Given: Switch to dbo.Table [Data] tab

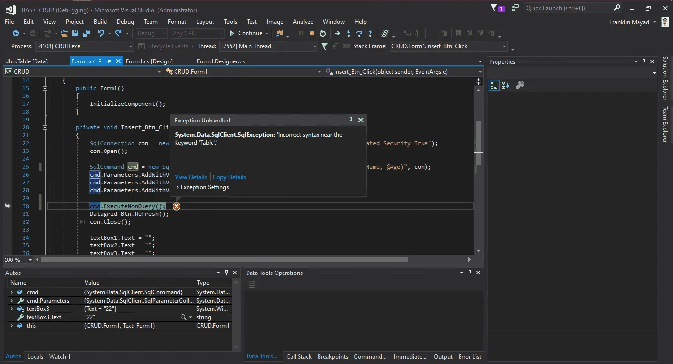Looking at the screenshot, I should (x=27, y=61).
